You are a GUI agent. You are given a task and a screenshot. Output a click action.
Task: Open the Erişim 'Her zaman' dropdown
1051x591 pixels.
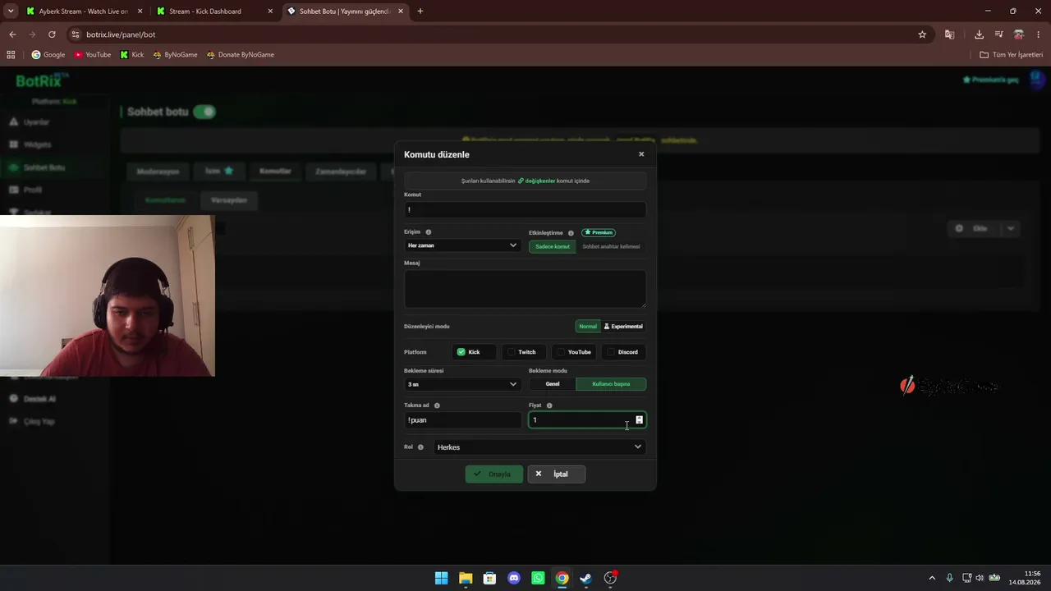tap(462, 245)
